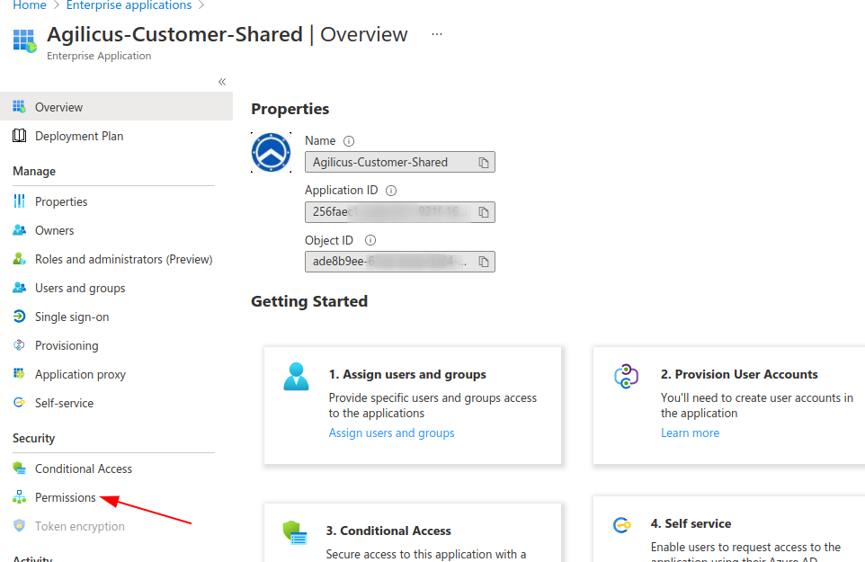The image size is (865, 562).
Task: Click the Overview grid icon
Action: [x=19, y=106]
